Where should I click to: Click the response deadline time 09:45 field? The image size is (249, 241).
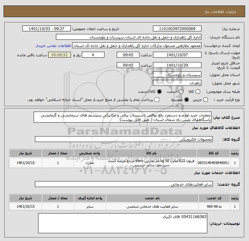click(x=128, y=55)
